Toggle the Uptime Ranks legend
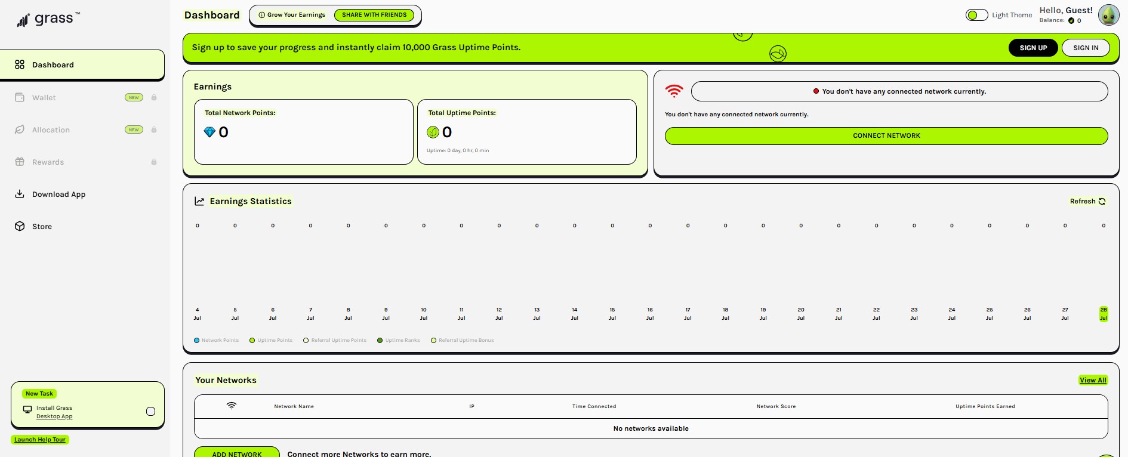 coord(398,340)
